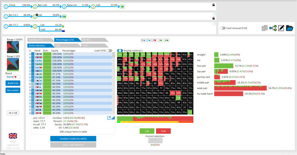
Task: Click the spinner circle in the Bet 77.7 row
Action: (214, 24)
